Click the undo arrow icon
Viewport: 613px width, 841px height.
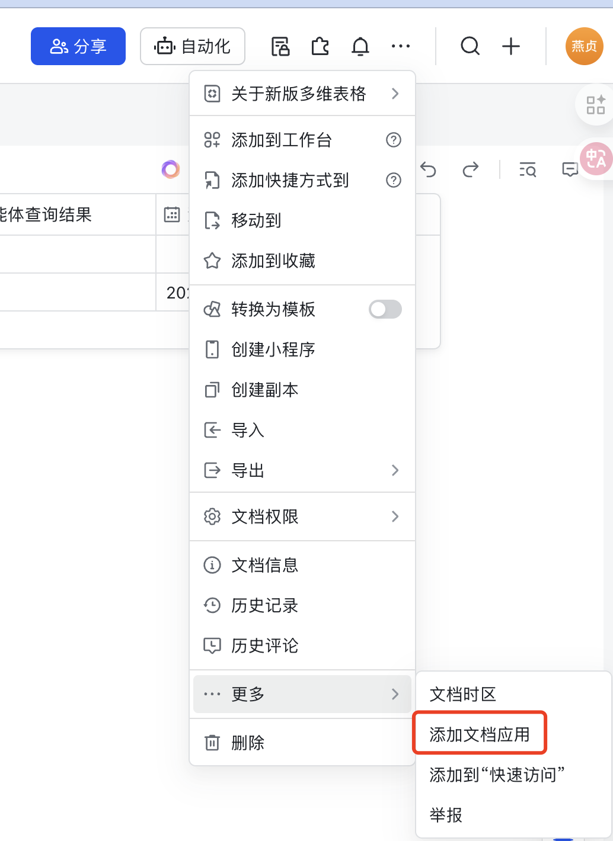428,170
